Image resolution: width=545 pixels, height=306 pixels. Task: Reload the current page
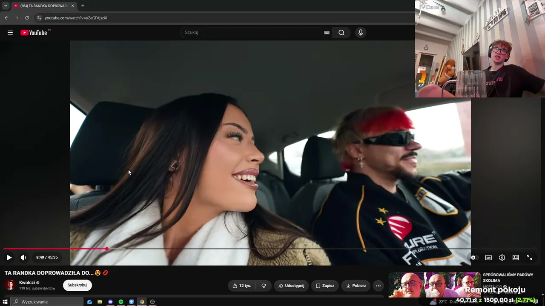click(x=27, y=18)
